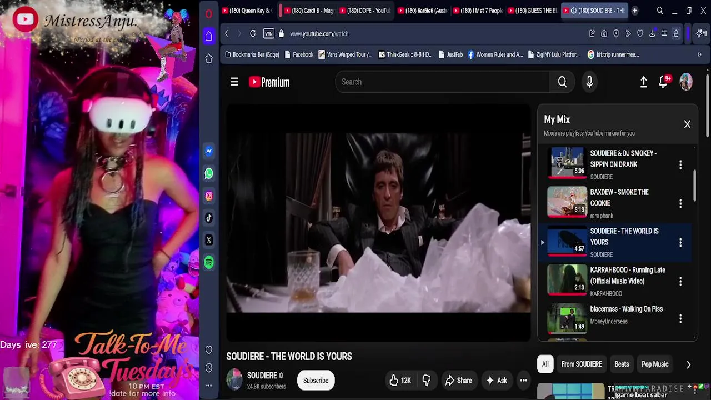This screenshot has width=711, height=400.
Task: Open the YouTube hamburger guide menu
Action: coord(234,82)
